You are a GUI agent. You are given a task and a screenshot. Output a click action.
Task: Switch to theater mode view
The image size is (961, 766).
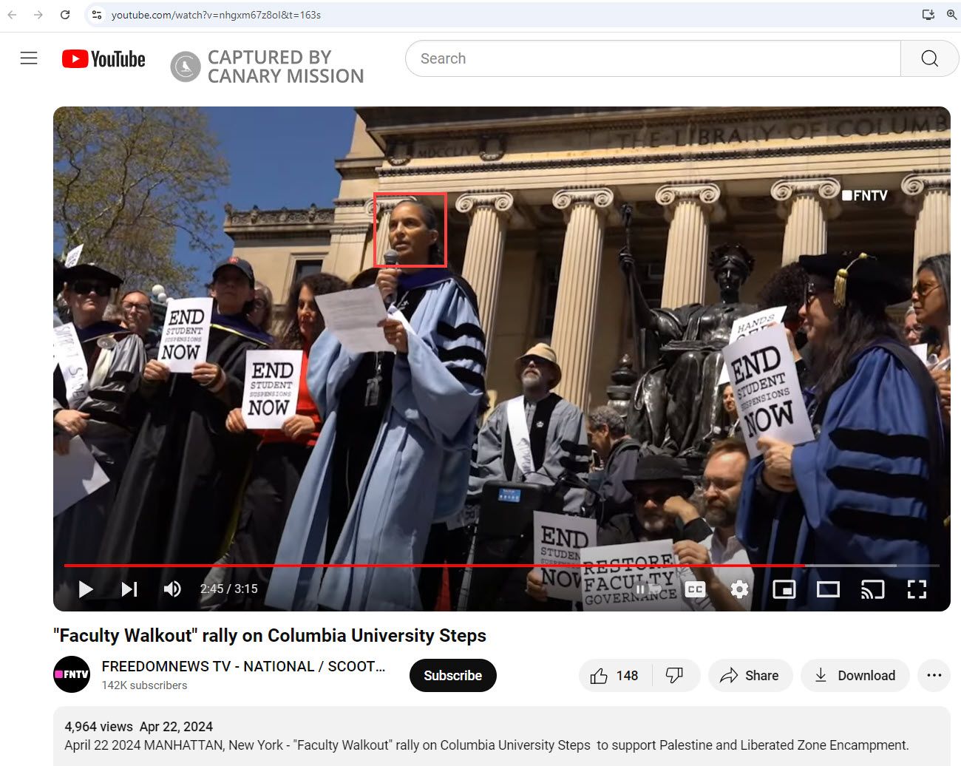(x=828, y=589)
